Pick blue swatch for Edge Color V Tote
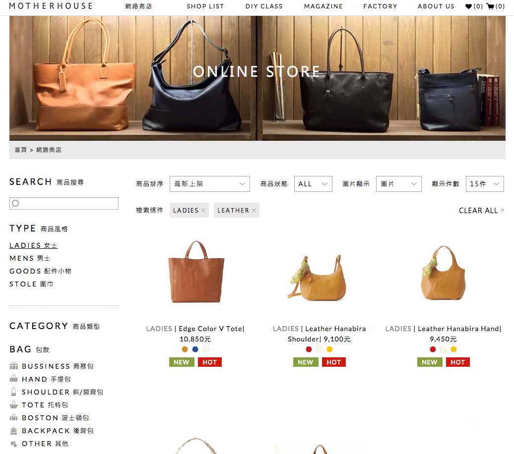Screen dimensions: 514x454 coord(195,349)
